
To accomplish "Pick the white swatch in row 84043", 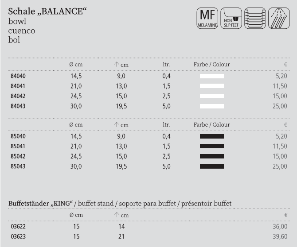I will pyautogui.click(x=212, y=106).
